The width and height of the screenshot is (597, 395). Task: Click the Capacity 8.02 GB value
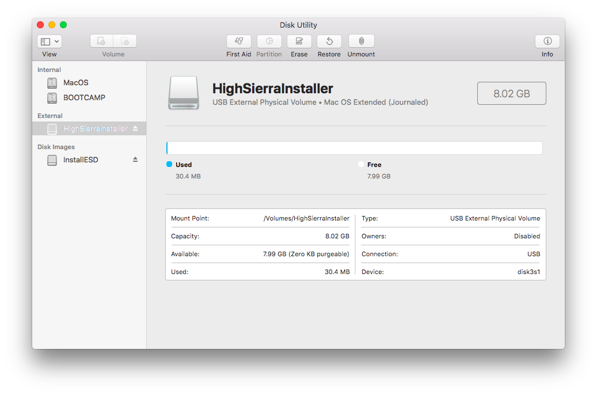coord(337,236)
